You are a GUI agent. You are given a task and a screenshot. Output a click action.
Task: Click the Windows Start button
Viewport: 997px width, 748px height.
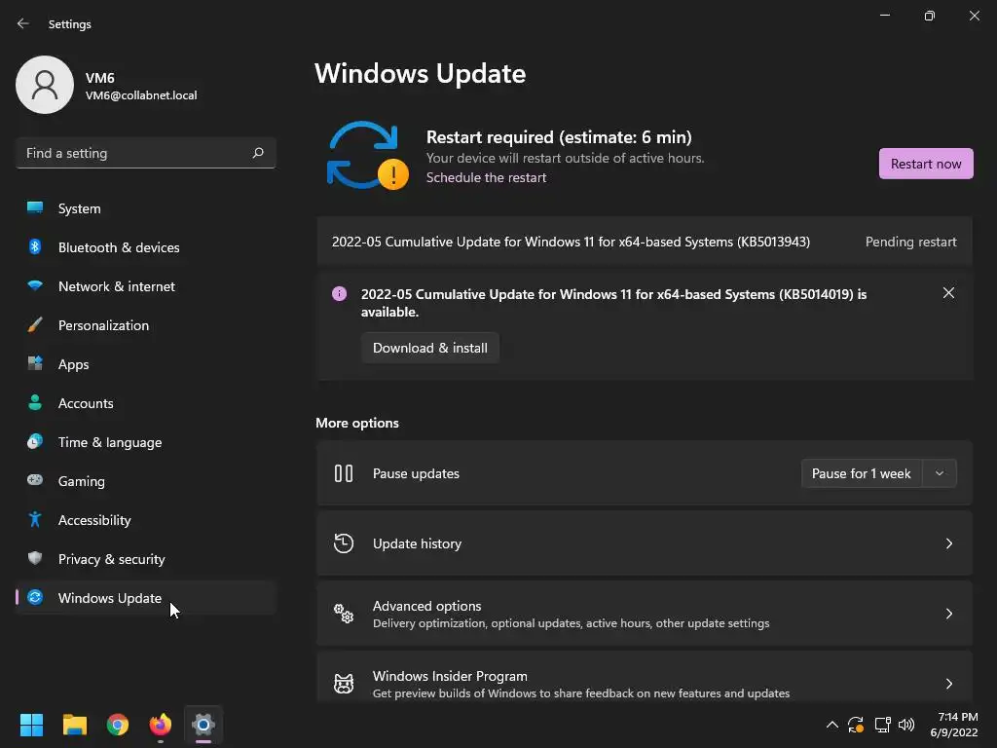[x=32, y=725]
